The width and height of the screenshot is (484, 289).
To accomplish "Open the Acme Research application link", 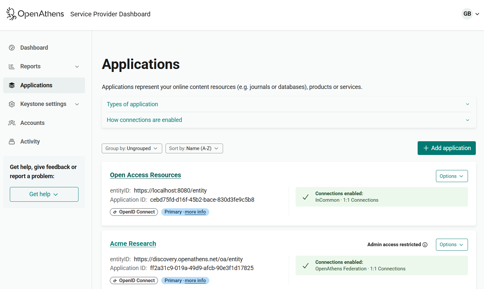I will click(x=133, y=244).
